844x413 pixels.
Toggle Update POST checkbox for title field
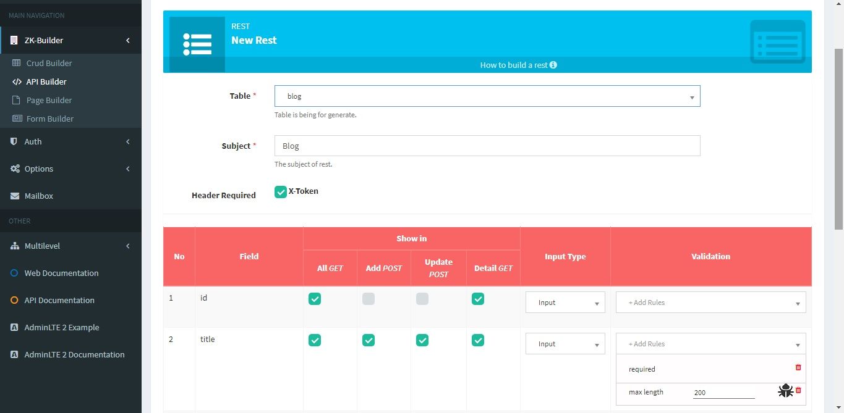tap(422, 340)
